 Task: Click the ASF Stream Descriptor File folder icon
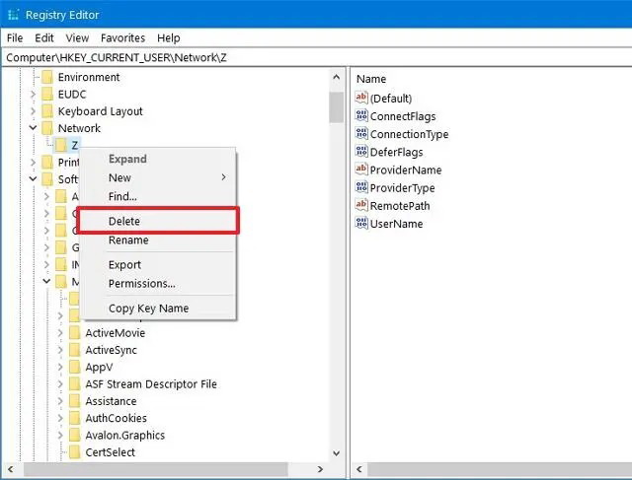pyautogui.click(x=75, y=384)
